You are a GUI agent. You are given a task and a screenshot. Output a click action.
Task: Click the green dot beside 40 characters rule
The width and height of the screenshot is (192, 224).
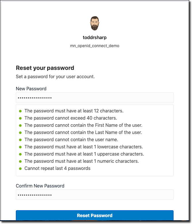[x=20, y=118]
